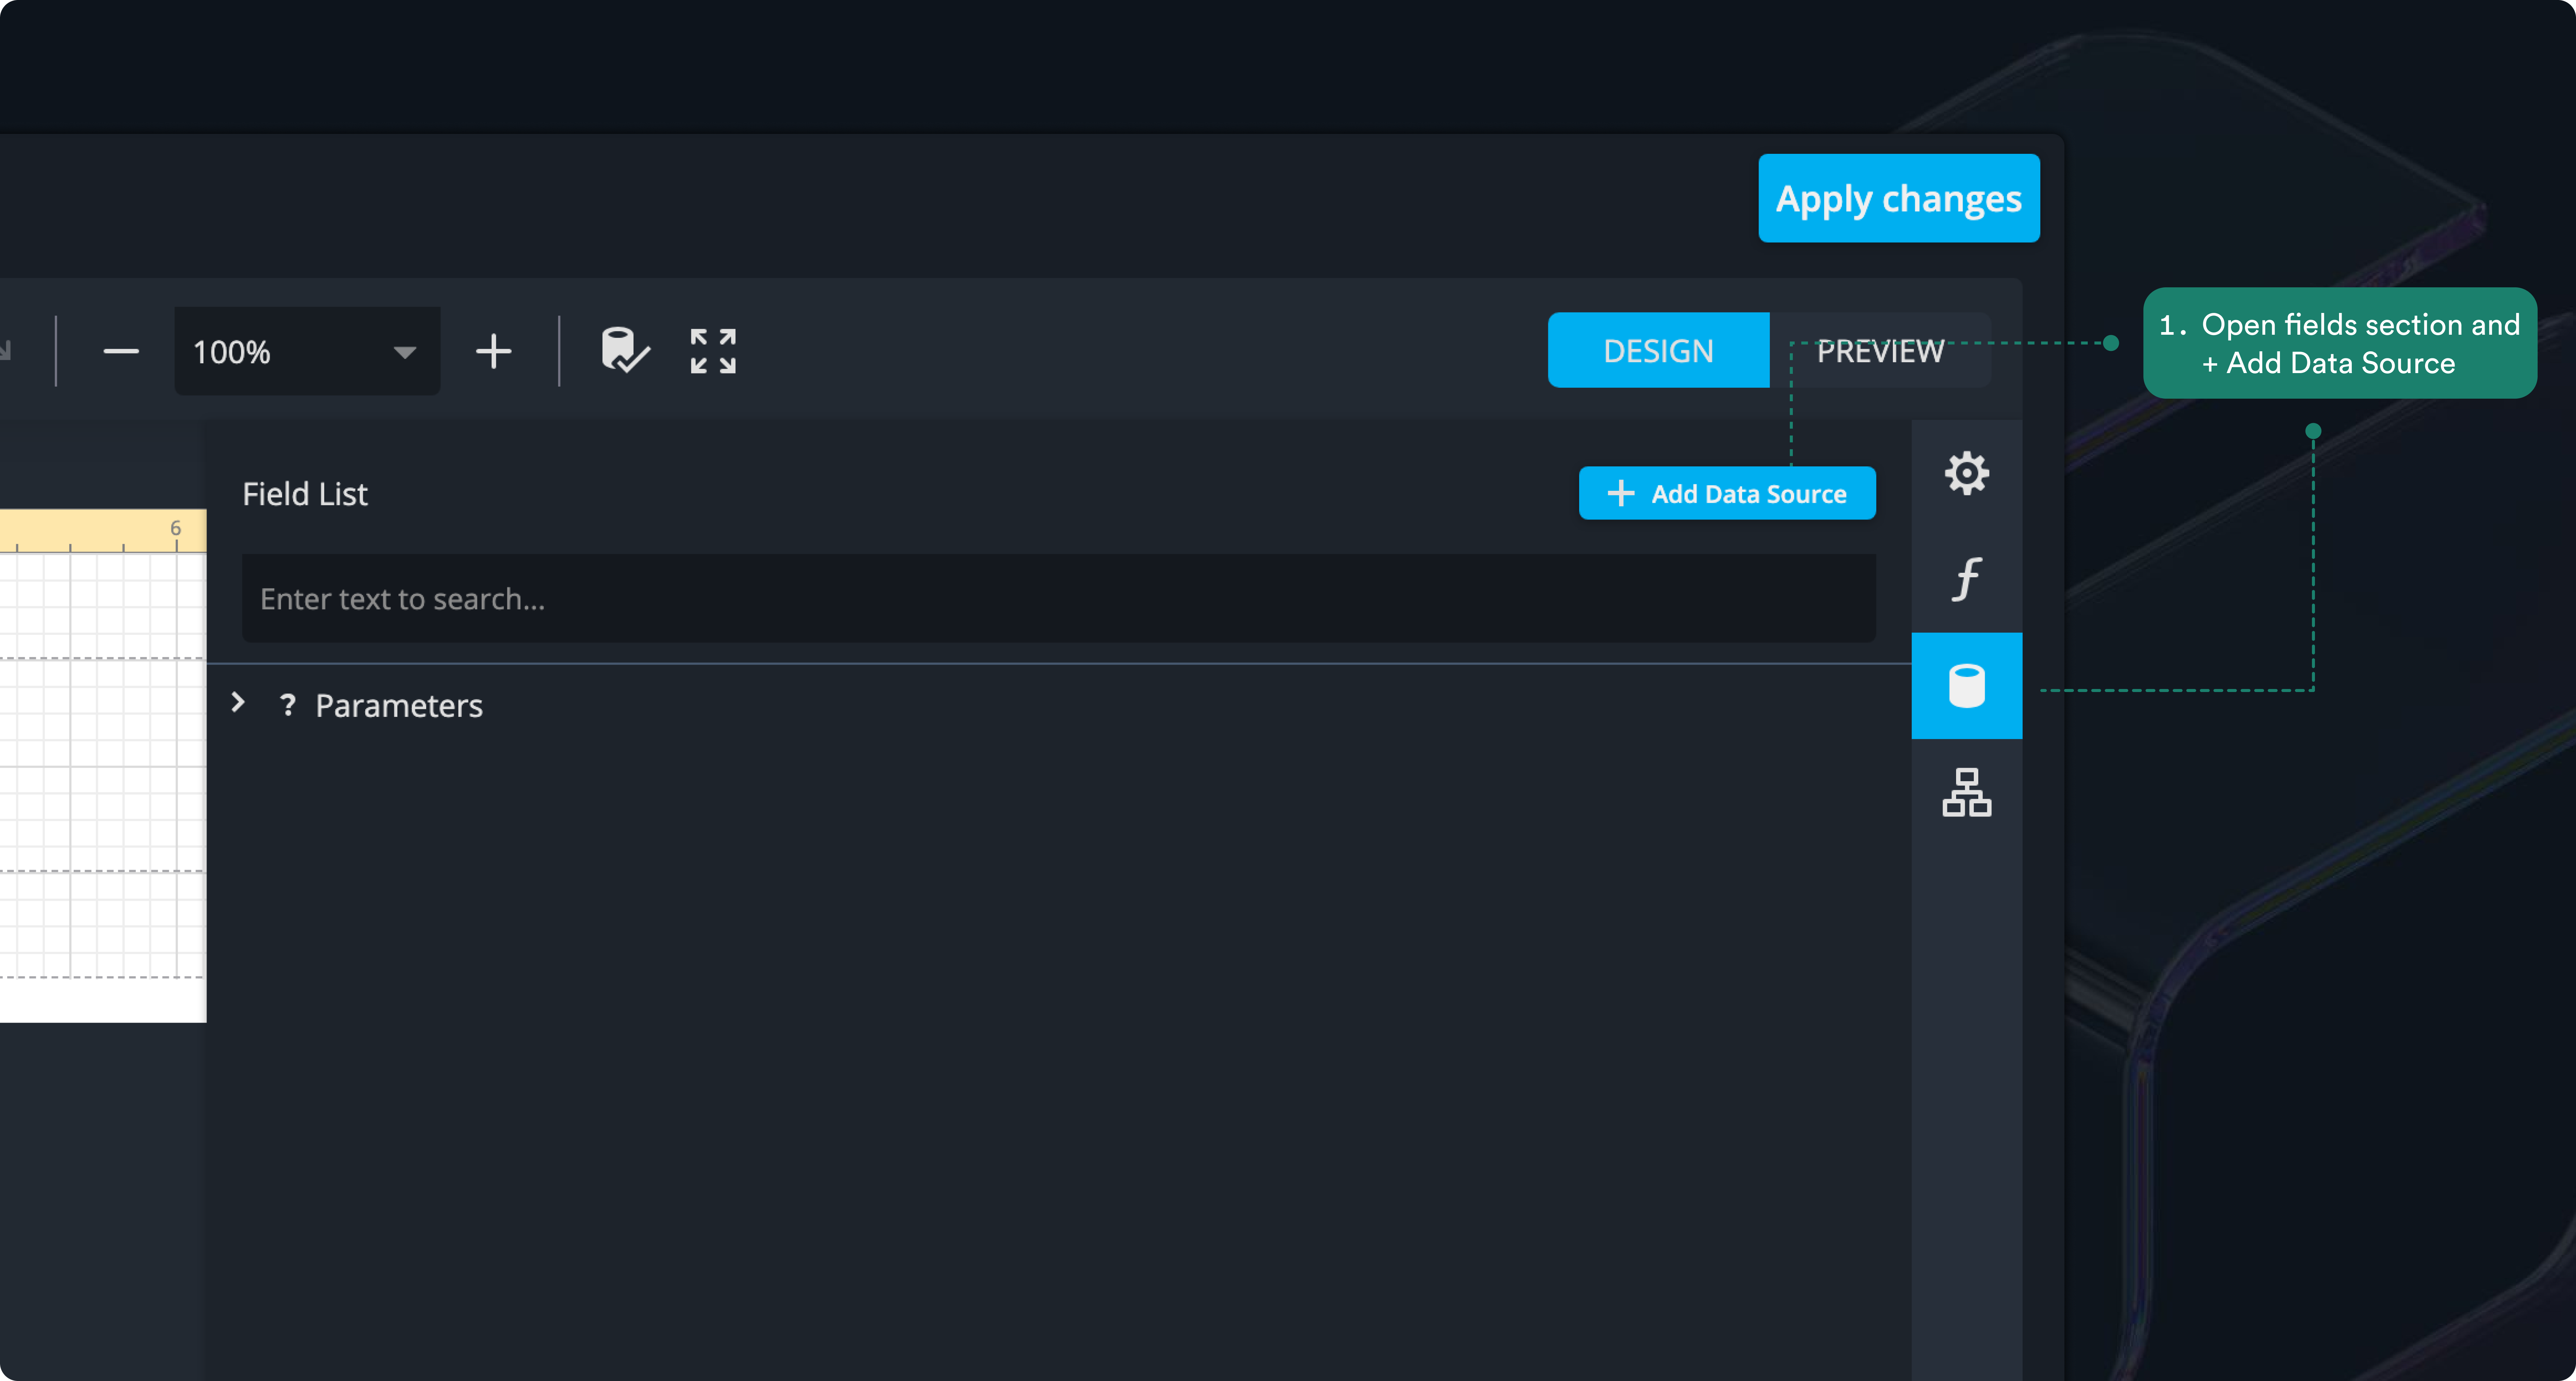Toggle full screen mode icon
Screen dimensions: 2576x1381
pos(713,351)
